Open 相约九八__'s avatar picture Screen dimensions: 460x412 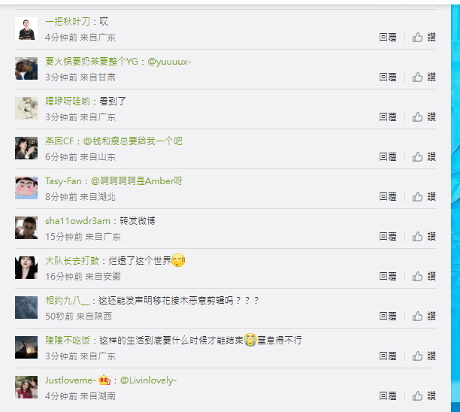pyautogui.click(x=26, y=307)
